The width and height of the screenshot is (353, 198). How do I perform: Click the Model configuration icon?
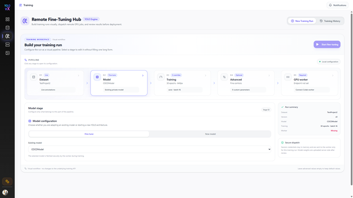[30, 121]
